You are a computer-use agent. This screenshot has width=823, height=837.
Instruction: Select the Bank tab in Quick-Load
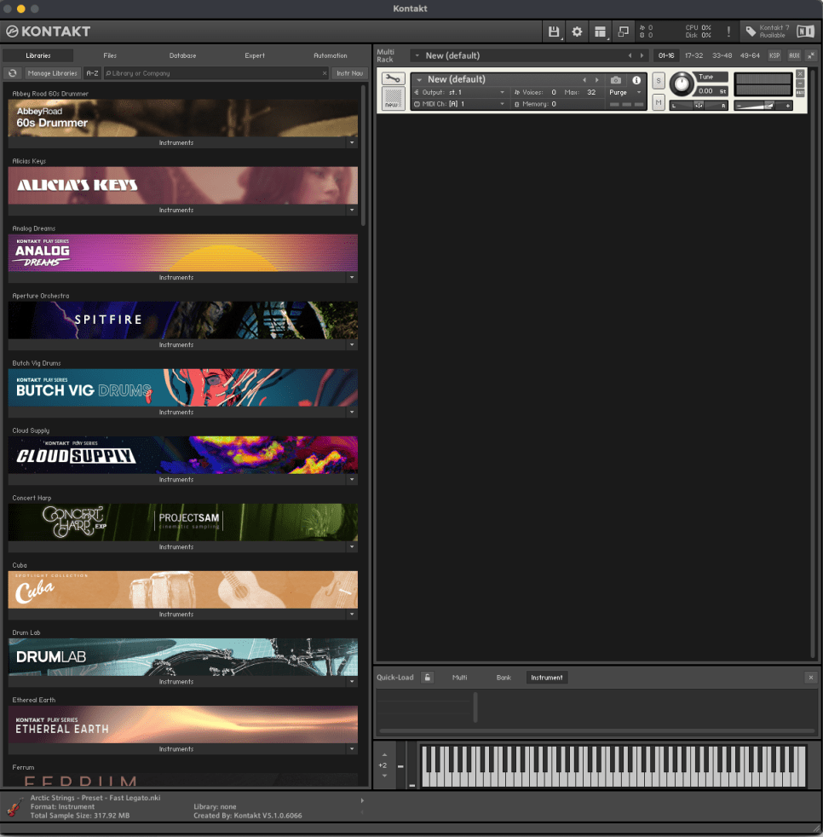(504, 678)
